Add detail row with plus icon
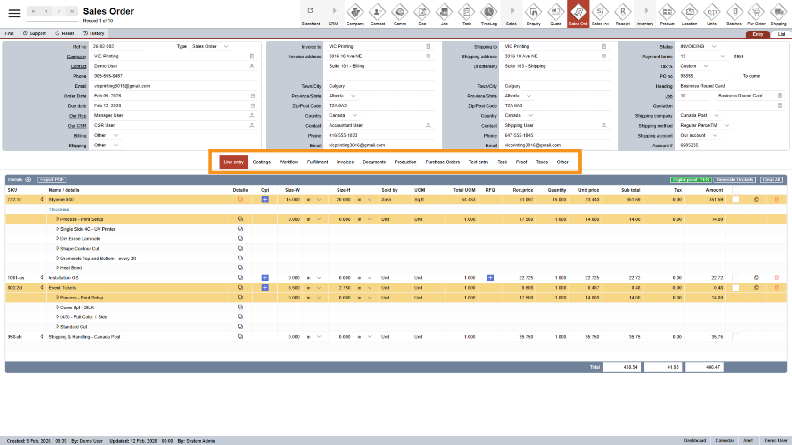The height and width of the screenshot is (445, 792). click(x=28, y=180)
